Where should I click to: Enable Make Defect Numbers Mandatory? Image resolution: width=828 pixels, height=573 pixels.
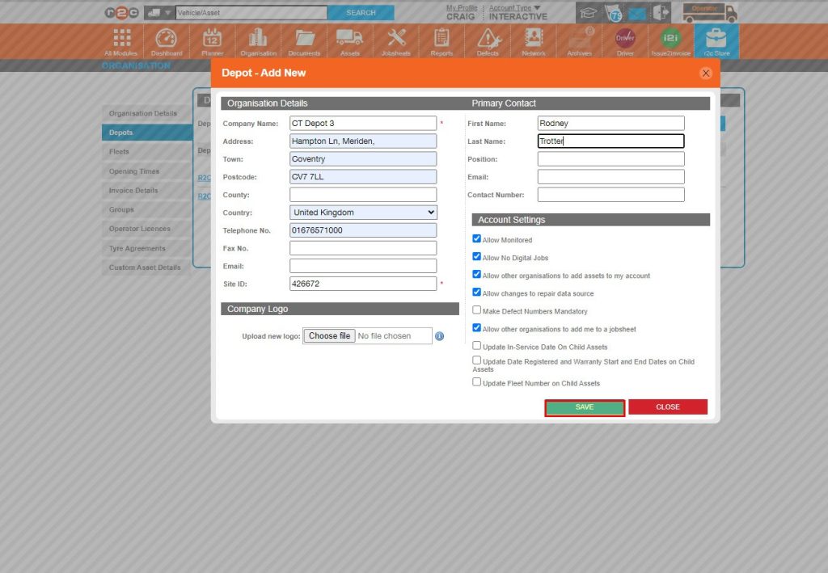477,310
